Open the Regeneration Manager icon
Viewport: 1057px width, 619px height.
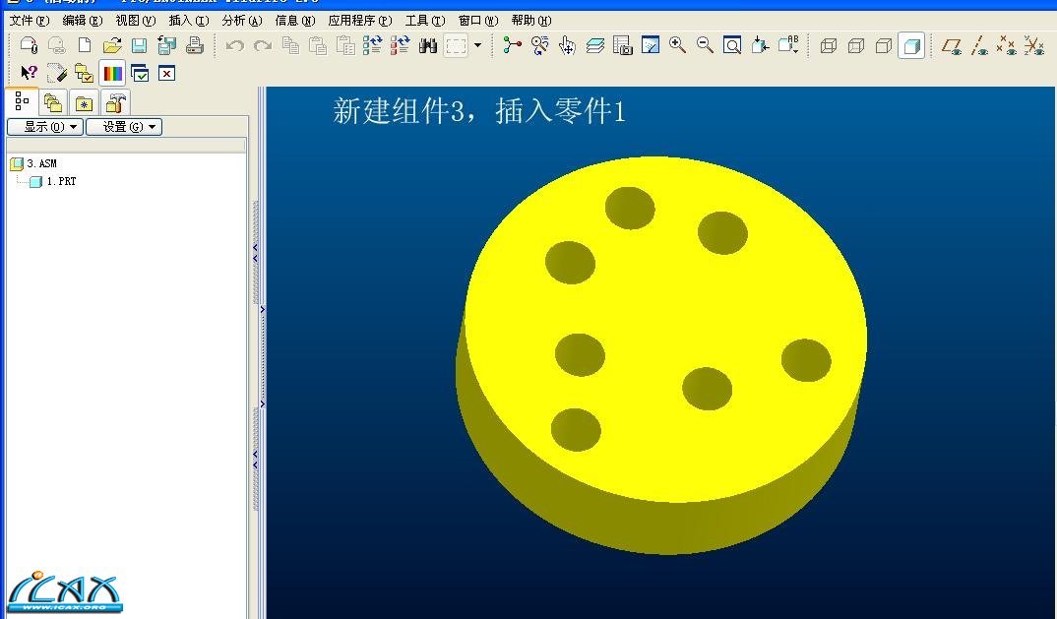(400, 45)
